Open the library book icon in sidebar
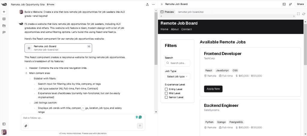This screenshot has width=307, height=136. coord(4,19)
